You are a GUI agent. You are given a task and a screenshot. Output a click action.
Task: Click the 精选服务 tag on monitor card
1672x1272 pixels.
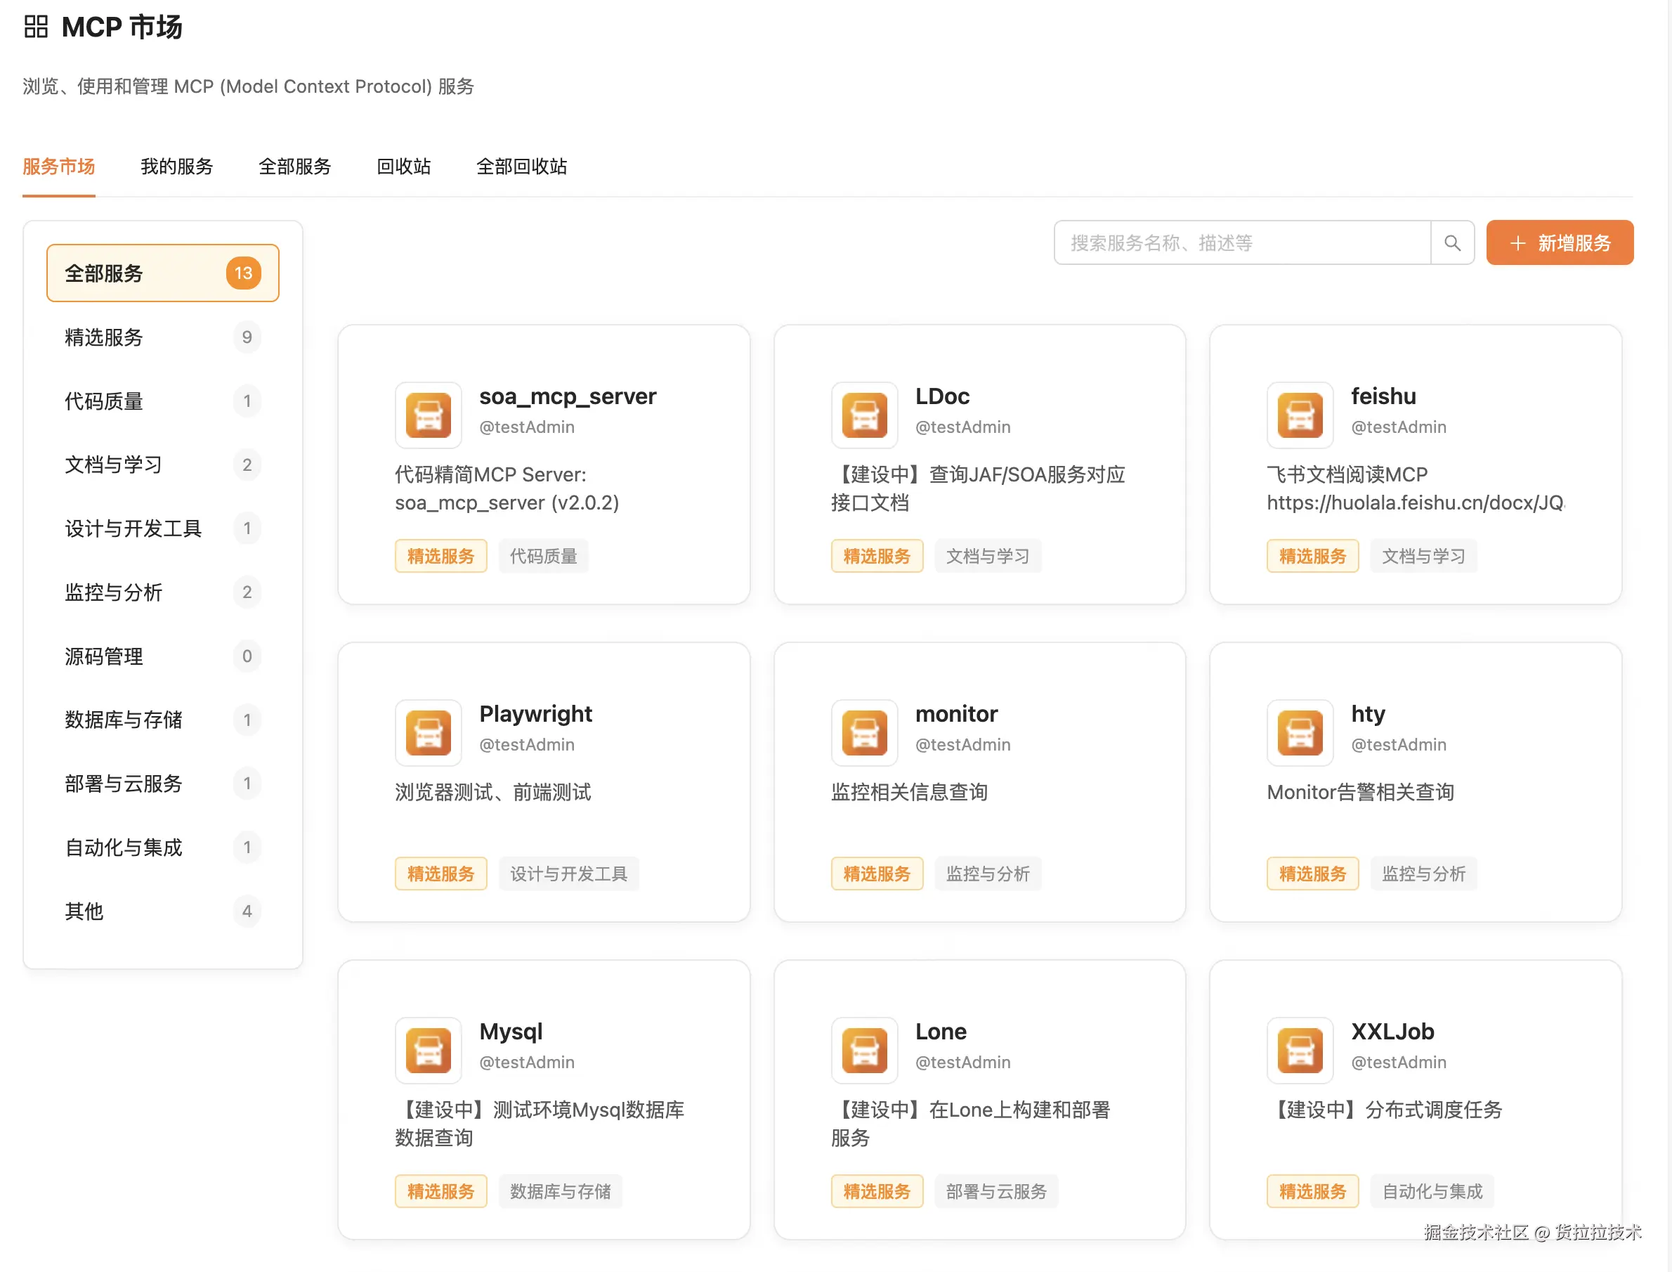point(877,874)
